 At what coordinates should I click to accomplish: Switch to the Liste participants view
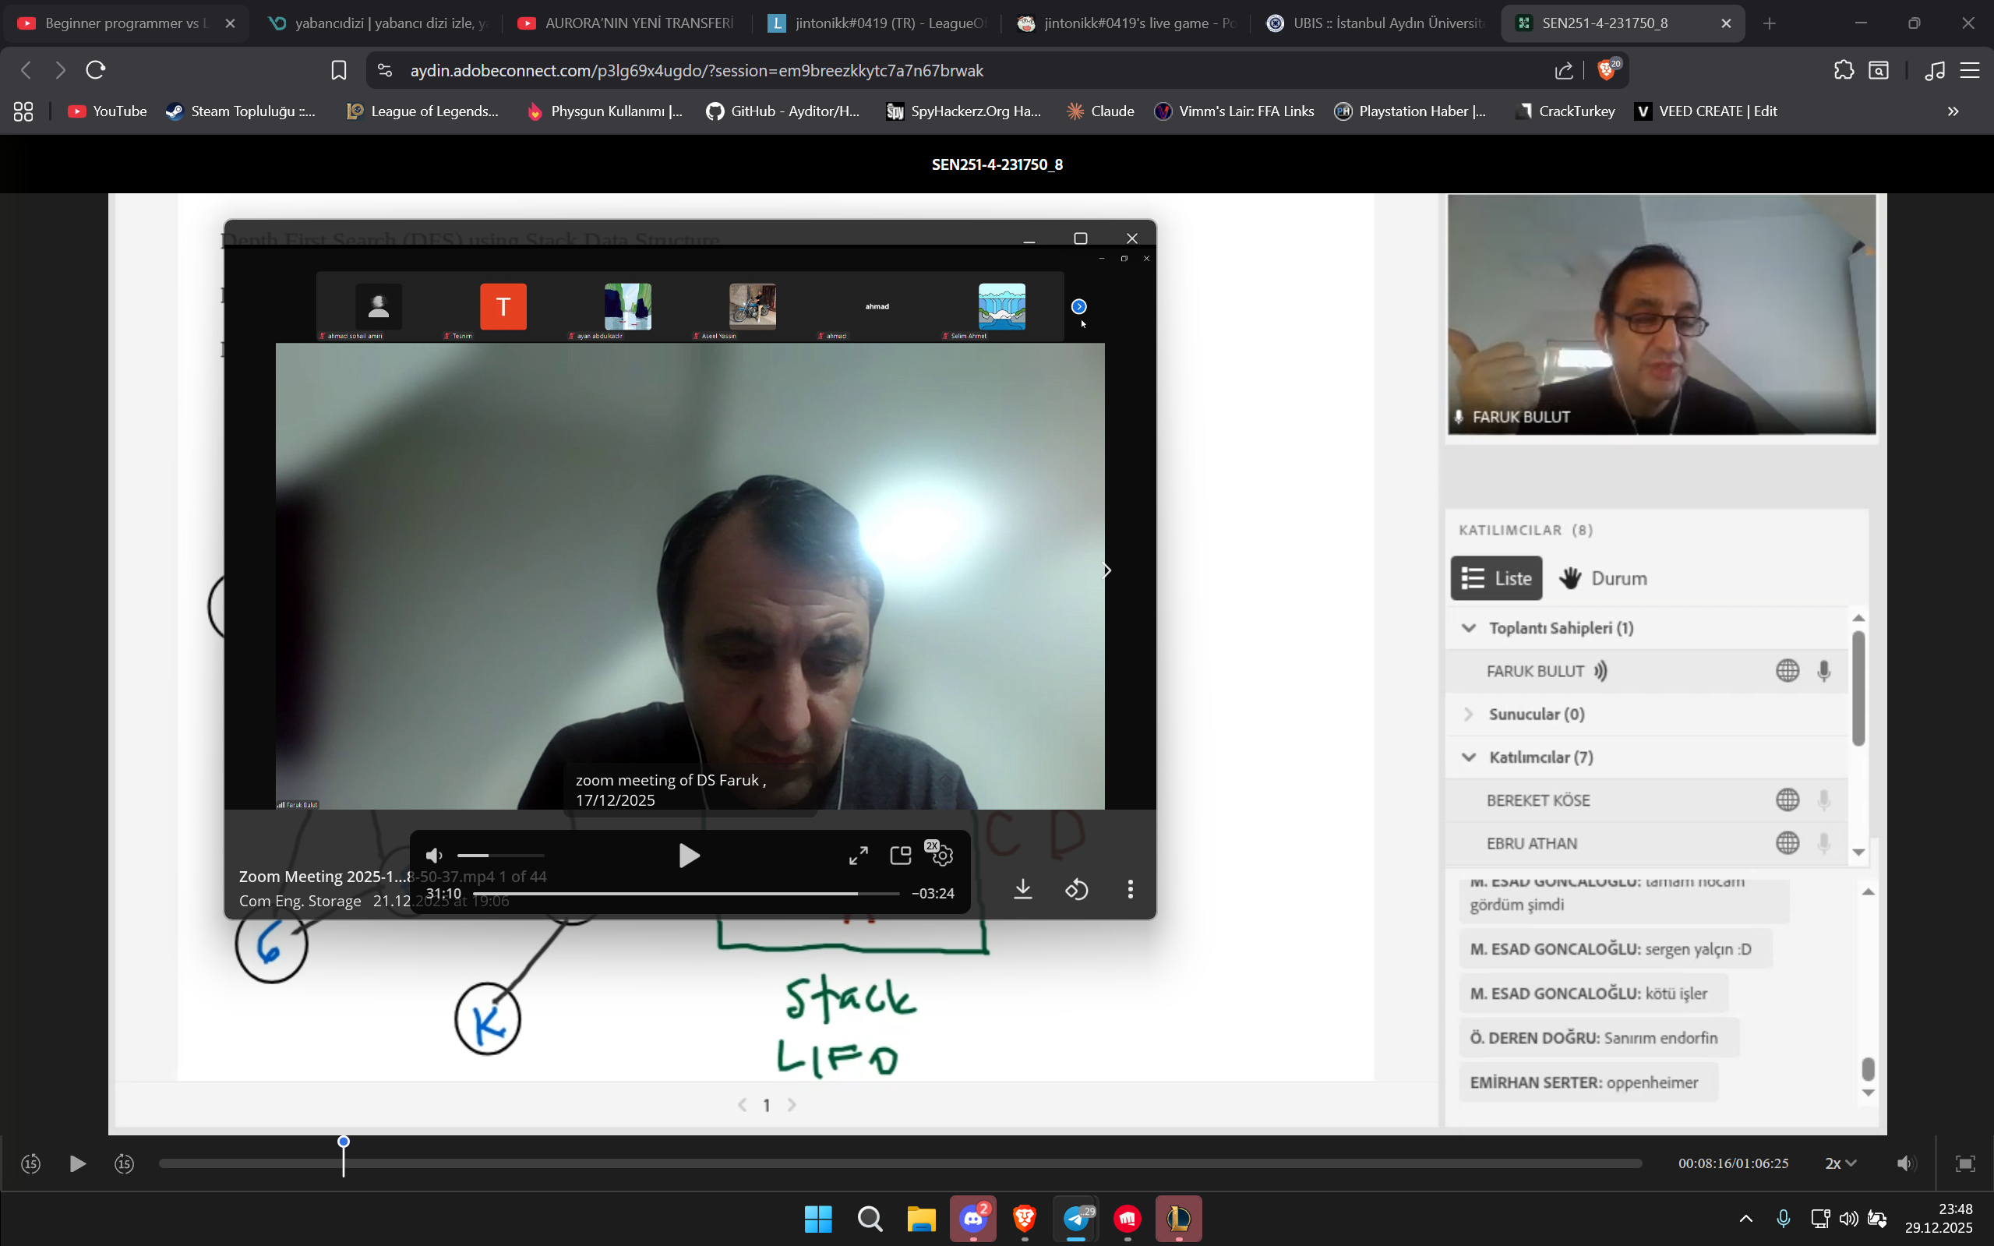pyautogui.click(x=1496, y=578)
